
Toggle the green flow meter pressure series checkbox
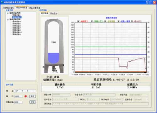(x=92, y=21)
